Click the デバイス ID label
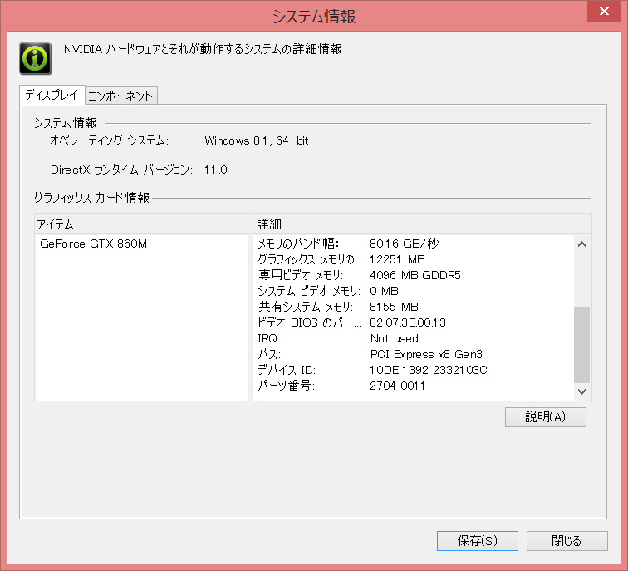The height and width of the screenshot is (571, 628). pyautogui.click(x=287, y=370)
